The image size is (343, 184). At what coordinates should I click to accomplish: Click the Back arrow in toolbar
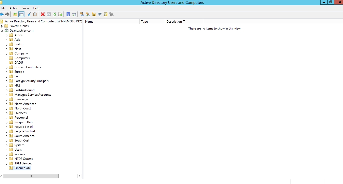(x=2, y=15)
